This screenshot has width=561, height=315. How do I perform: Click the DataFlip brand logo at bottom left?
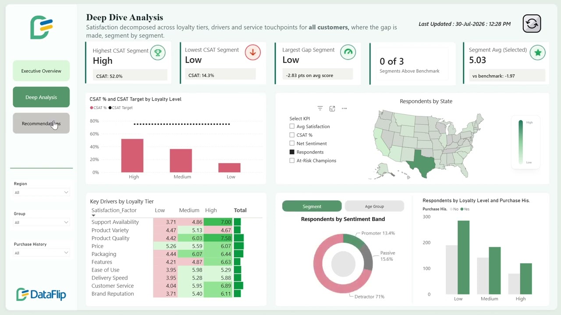[x=41, y=294]
